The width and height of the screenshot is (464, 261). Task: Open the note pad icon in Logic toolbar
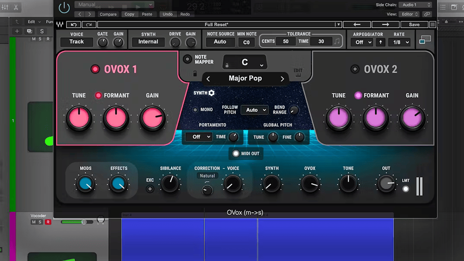pos(454,7)
